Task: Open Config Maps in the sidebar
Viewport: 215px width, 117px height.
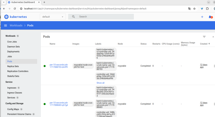Action: pyautogui.click(x=13, y=109)
